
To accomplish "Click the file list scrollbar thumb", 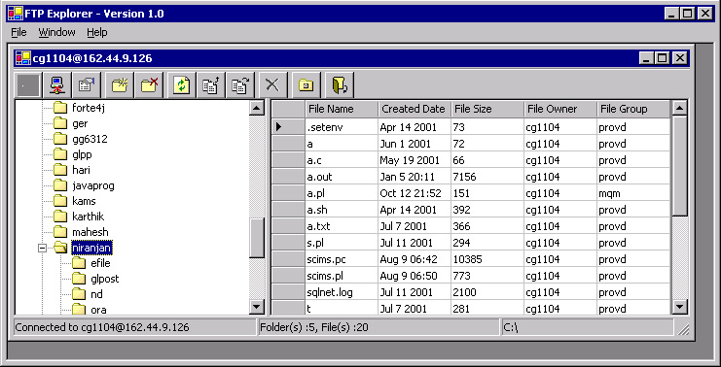I will click(679, 165).
